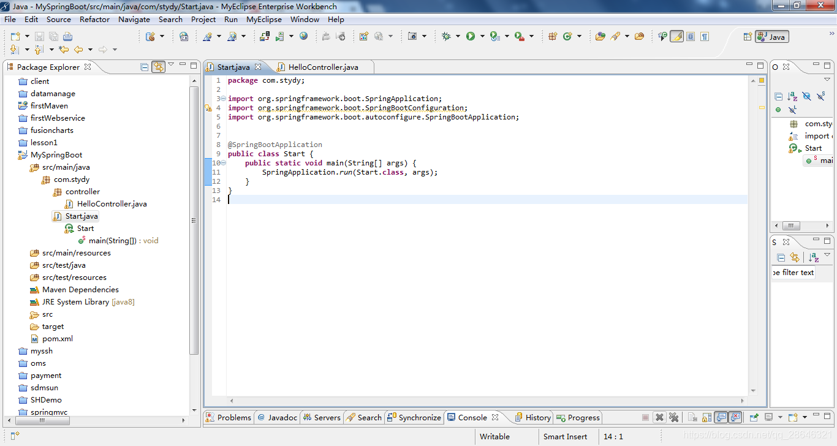Open the Back history dropdown arrow
This screenshot has width=837, height=446.
(90, 50)
